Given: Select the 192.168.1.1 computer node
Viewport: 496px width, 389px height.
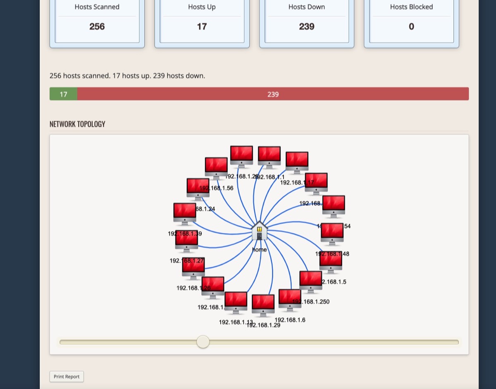Looking at the screenshot, I should coord(269,157).
